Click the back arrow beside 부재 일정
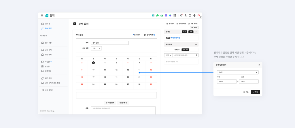This screenshot has height=128, width=295. (75, 24)
